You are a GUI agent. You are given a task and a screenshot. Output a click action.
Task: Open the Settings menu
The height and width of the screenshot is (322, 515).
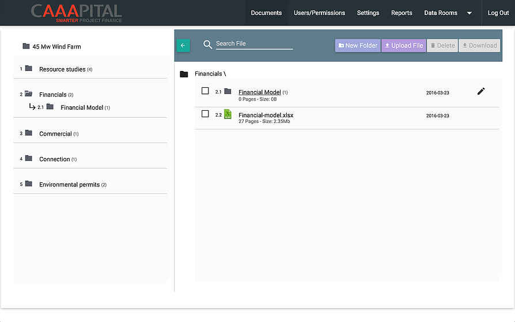[x=368, y=13]
